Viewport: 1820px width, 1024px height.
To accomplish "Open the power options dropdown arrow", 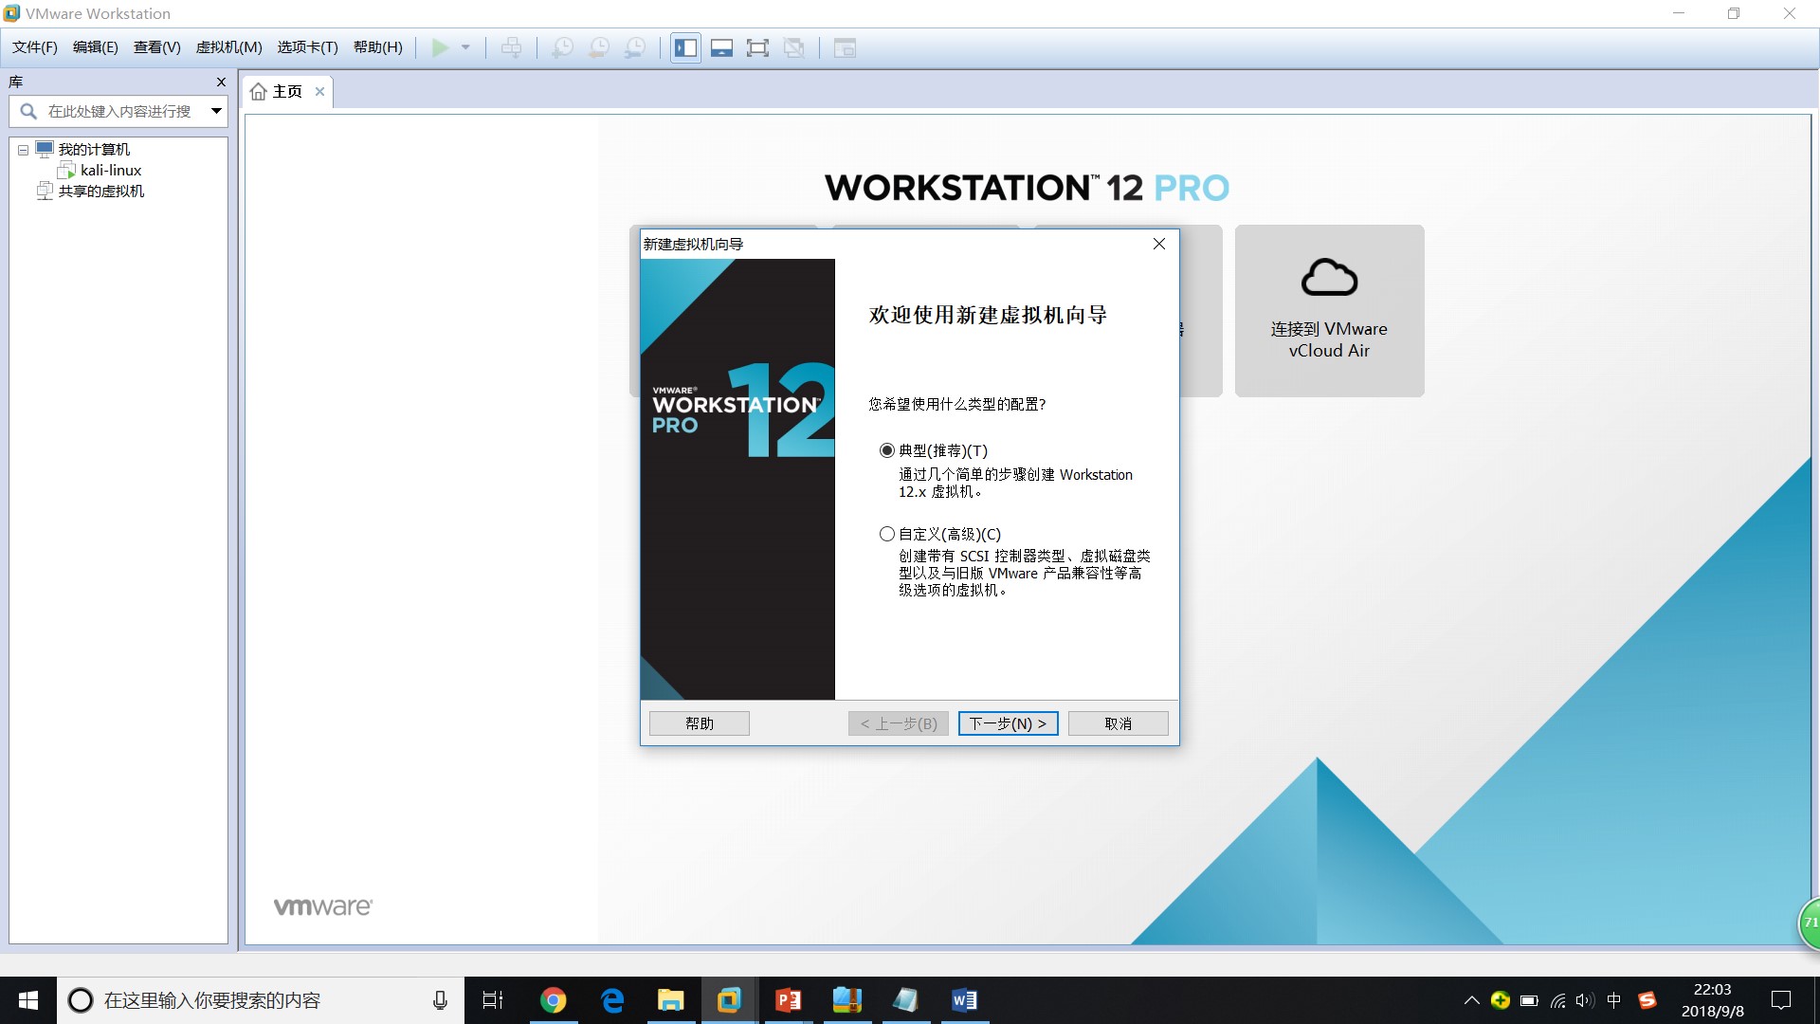I will click(465, 47).
